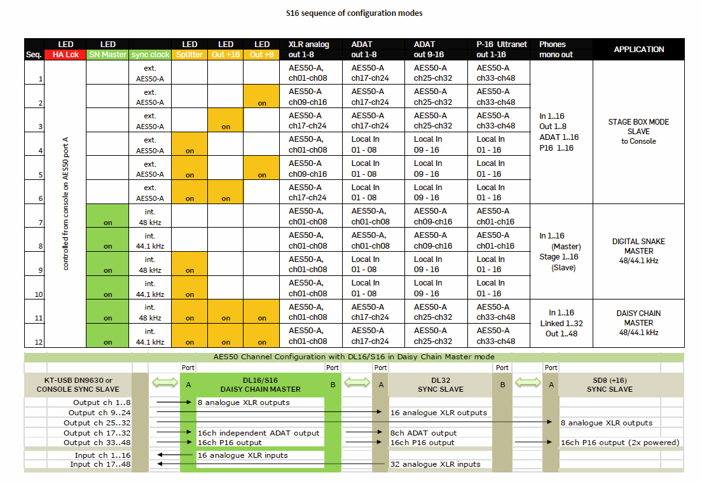Click the green 'DL16/S16 DAISY CHAIN MASTER' block
Image resolution: width=702 pixels, height=482 pixels.
coord(261,385)
